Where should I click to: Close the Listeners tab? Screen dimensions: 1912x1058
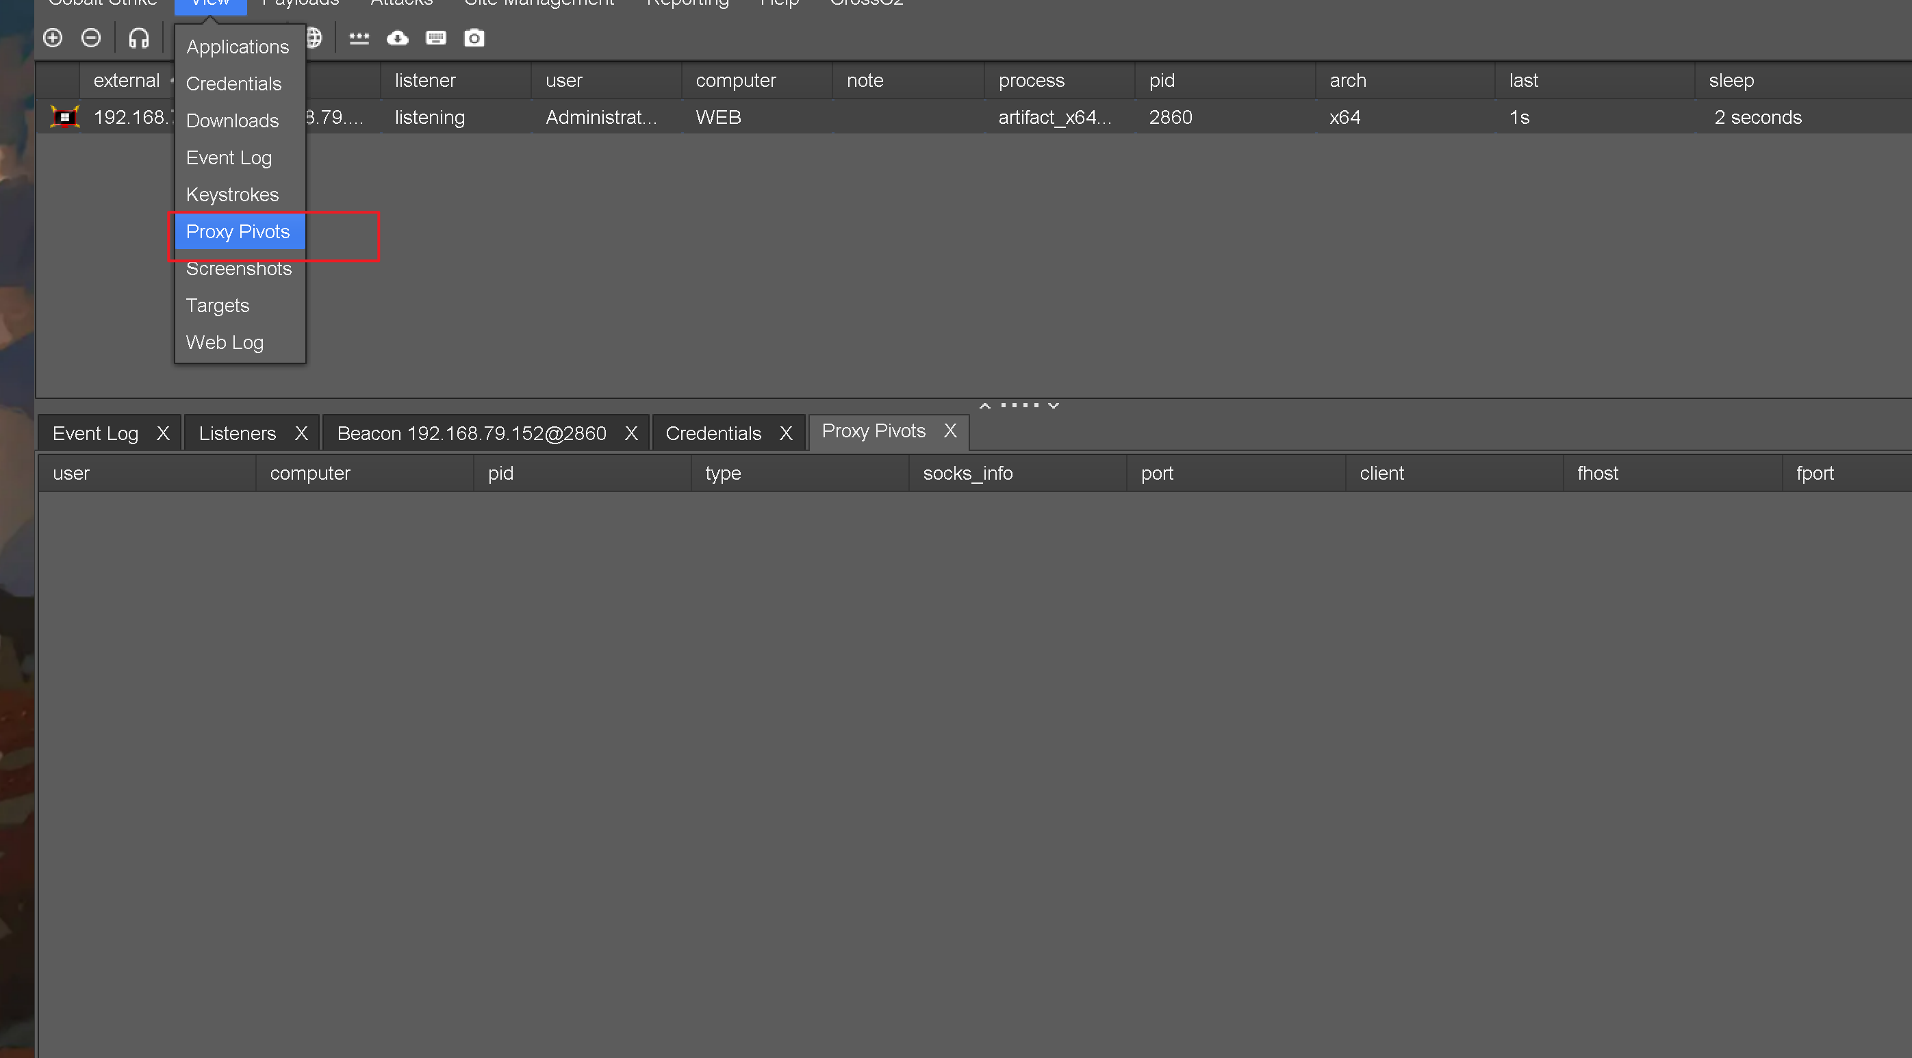coord(301,433)
